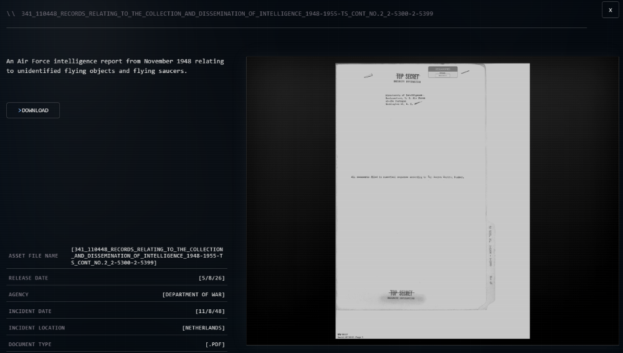Open the scanned TOP SECRET document preview
This screenshot has width=623, height=353.
pos(432,201)
